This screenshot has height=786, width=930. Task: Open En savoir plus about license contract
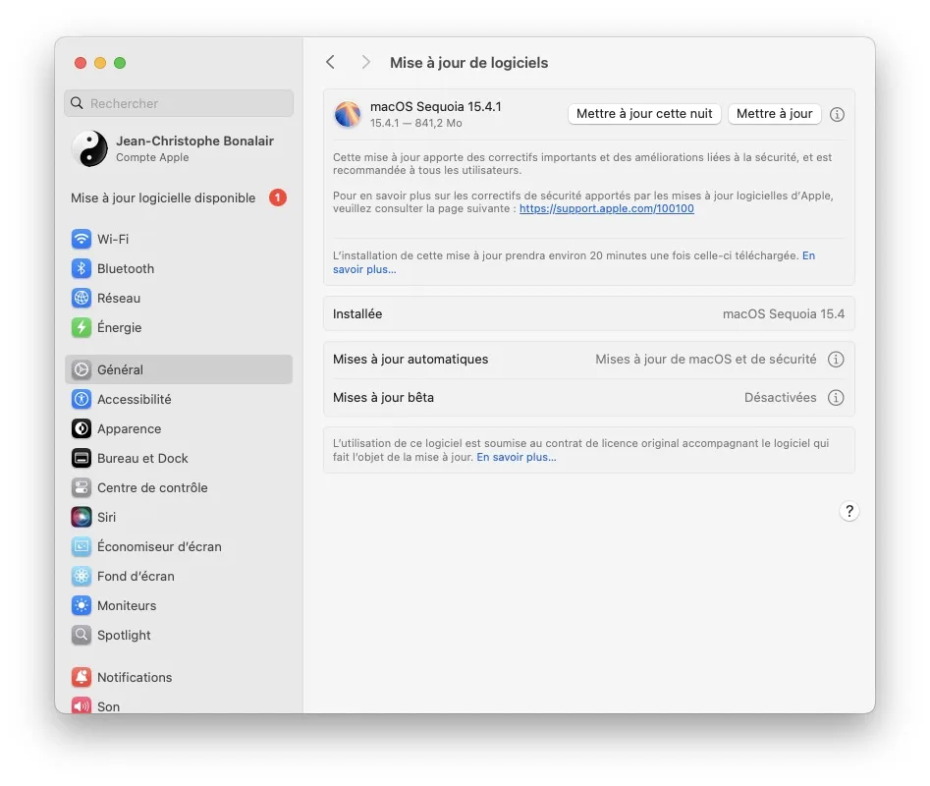click(516, 457)
